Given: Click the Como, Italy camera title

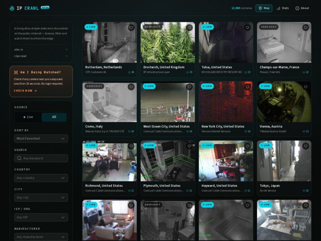Looking at the screenshot, I should point(94,126).
